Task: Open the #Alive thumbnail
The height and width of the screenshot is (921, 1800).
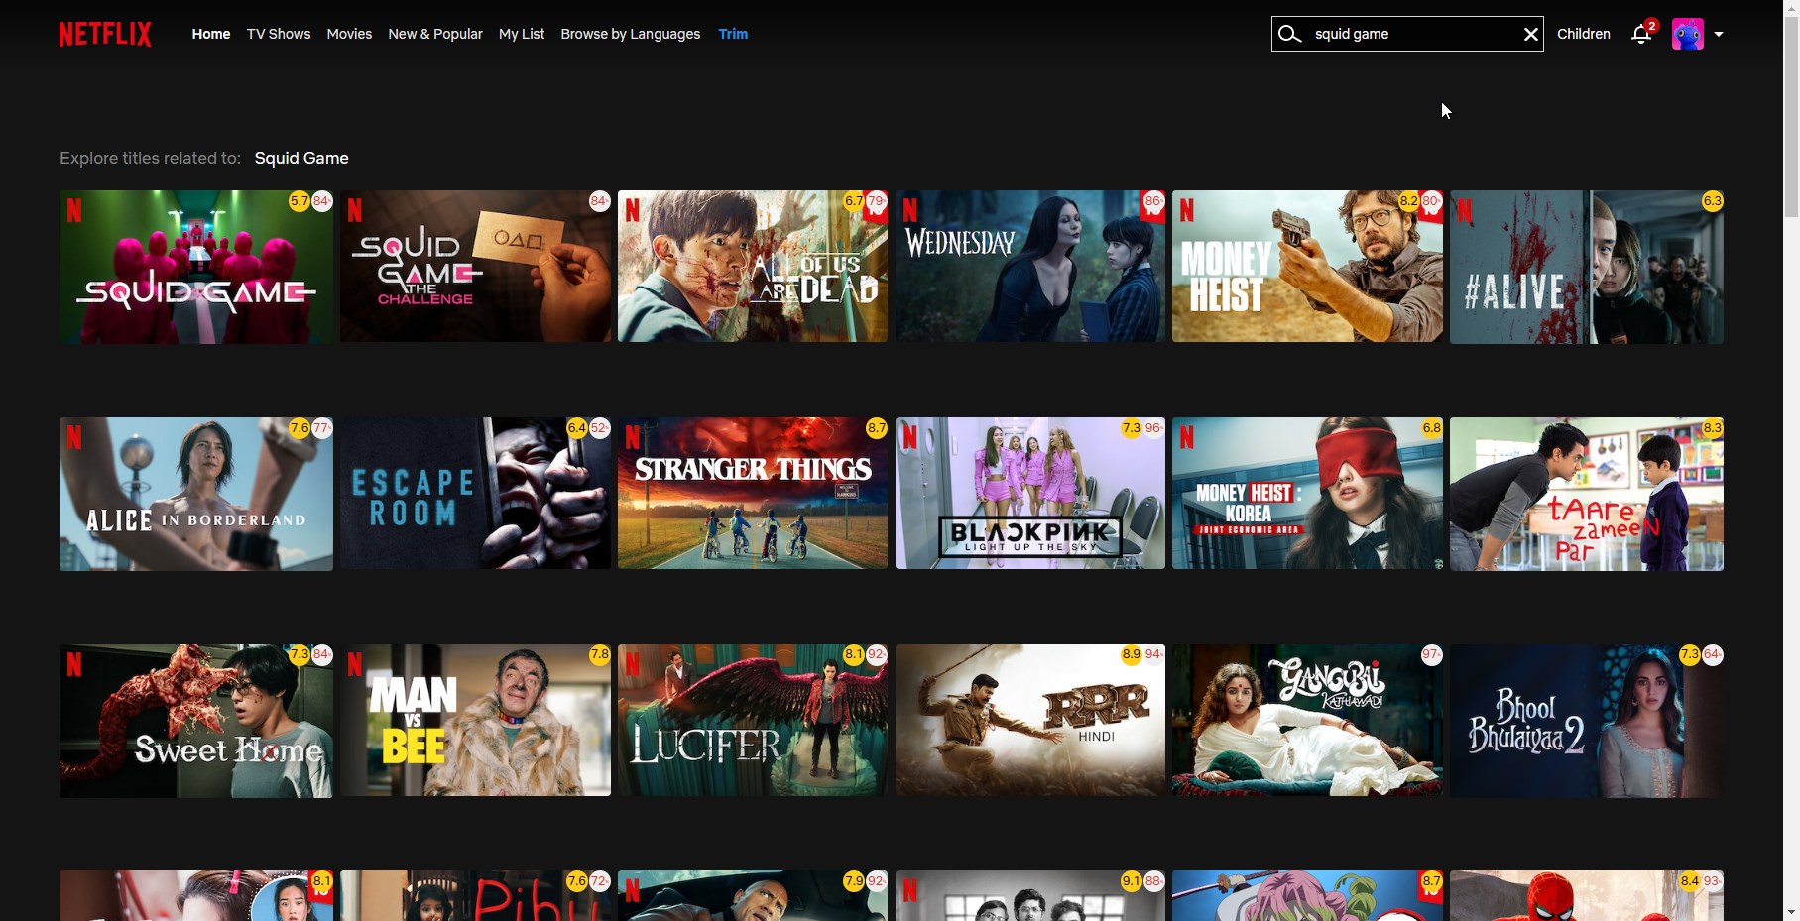Action: click(1587, 267)
